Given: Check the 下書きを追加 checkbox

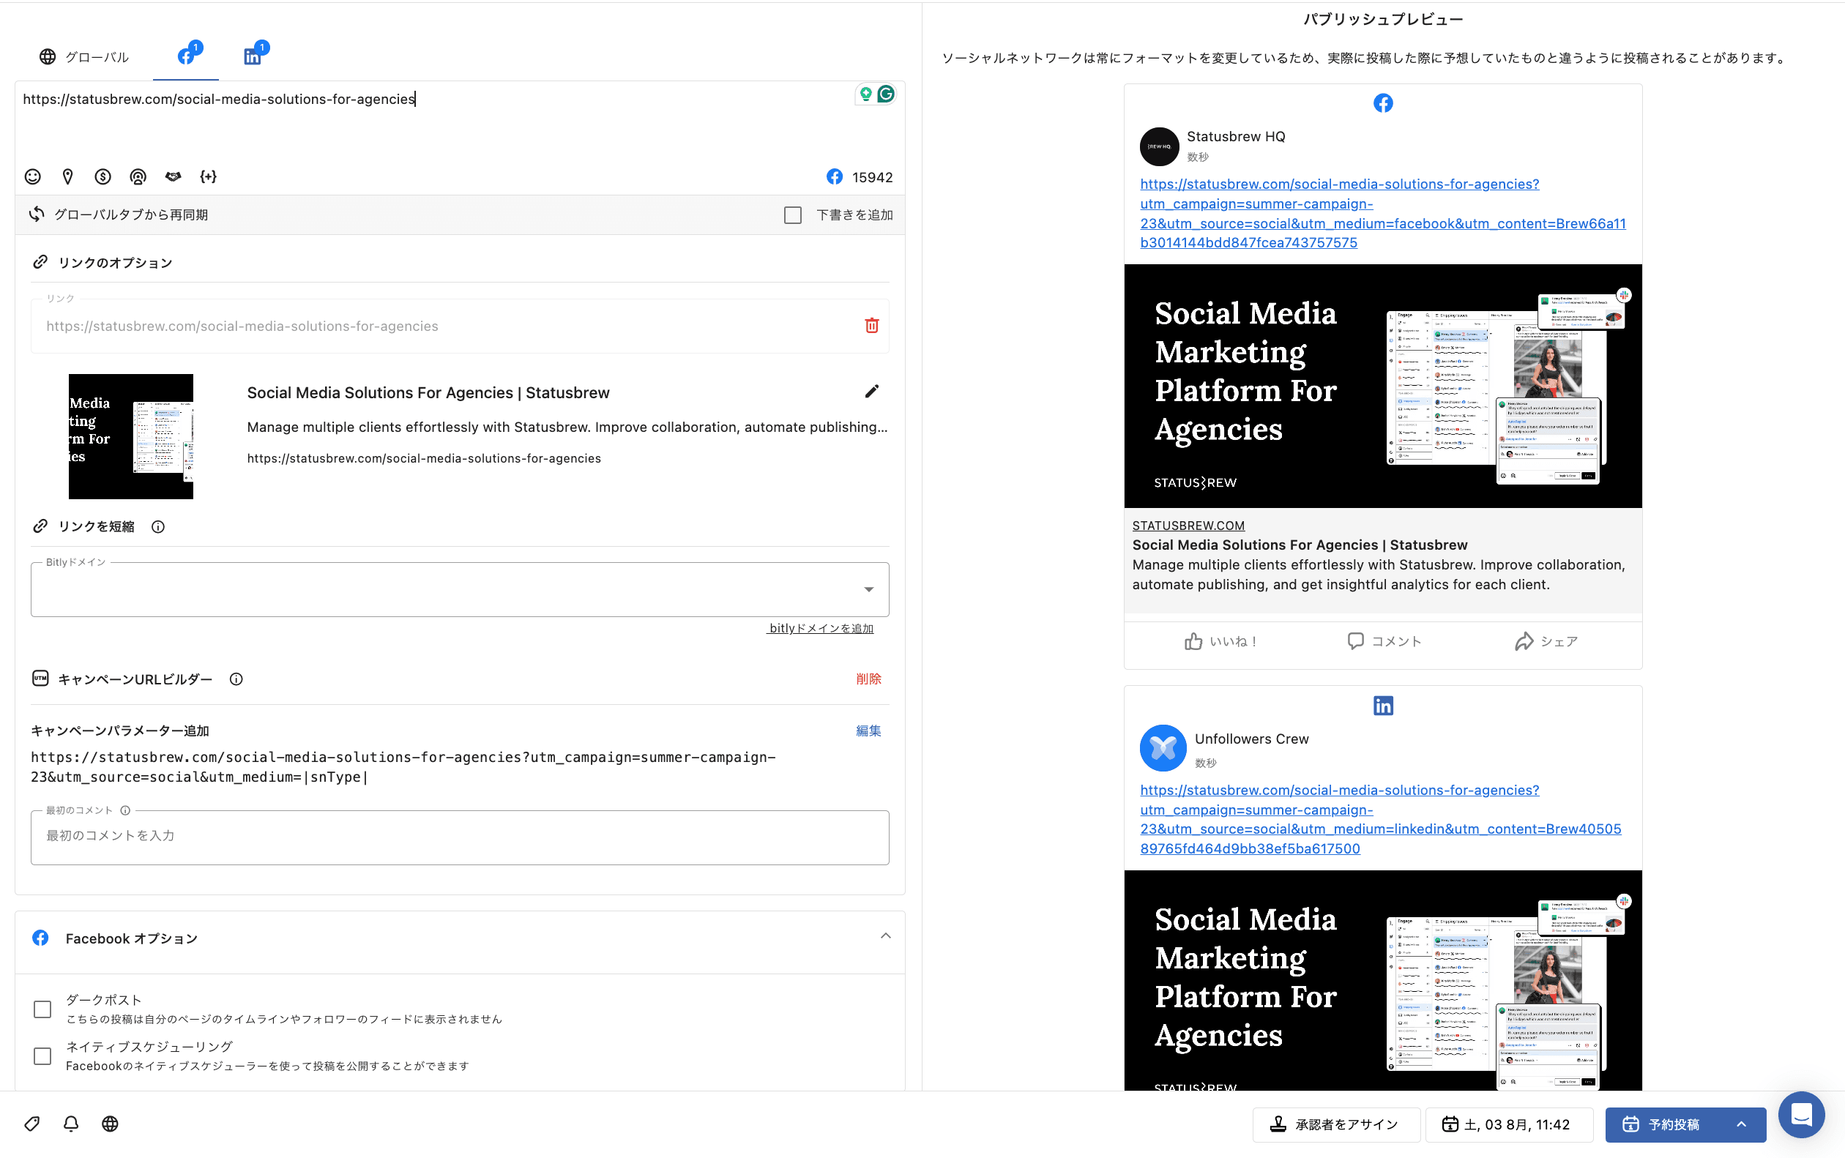Looking at the screenshot, I should [x=793, y=215].
